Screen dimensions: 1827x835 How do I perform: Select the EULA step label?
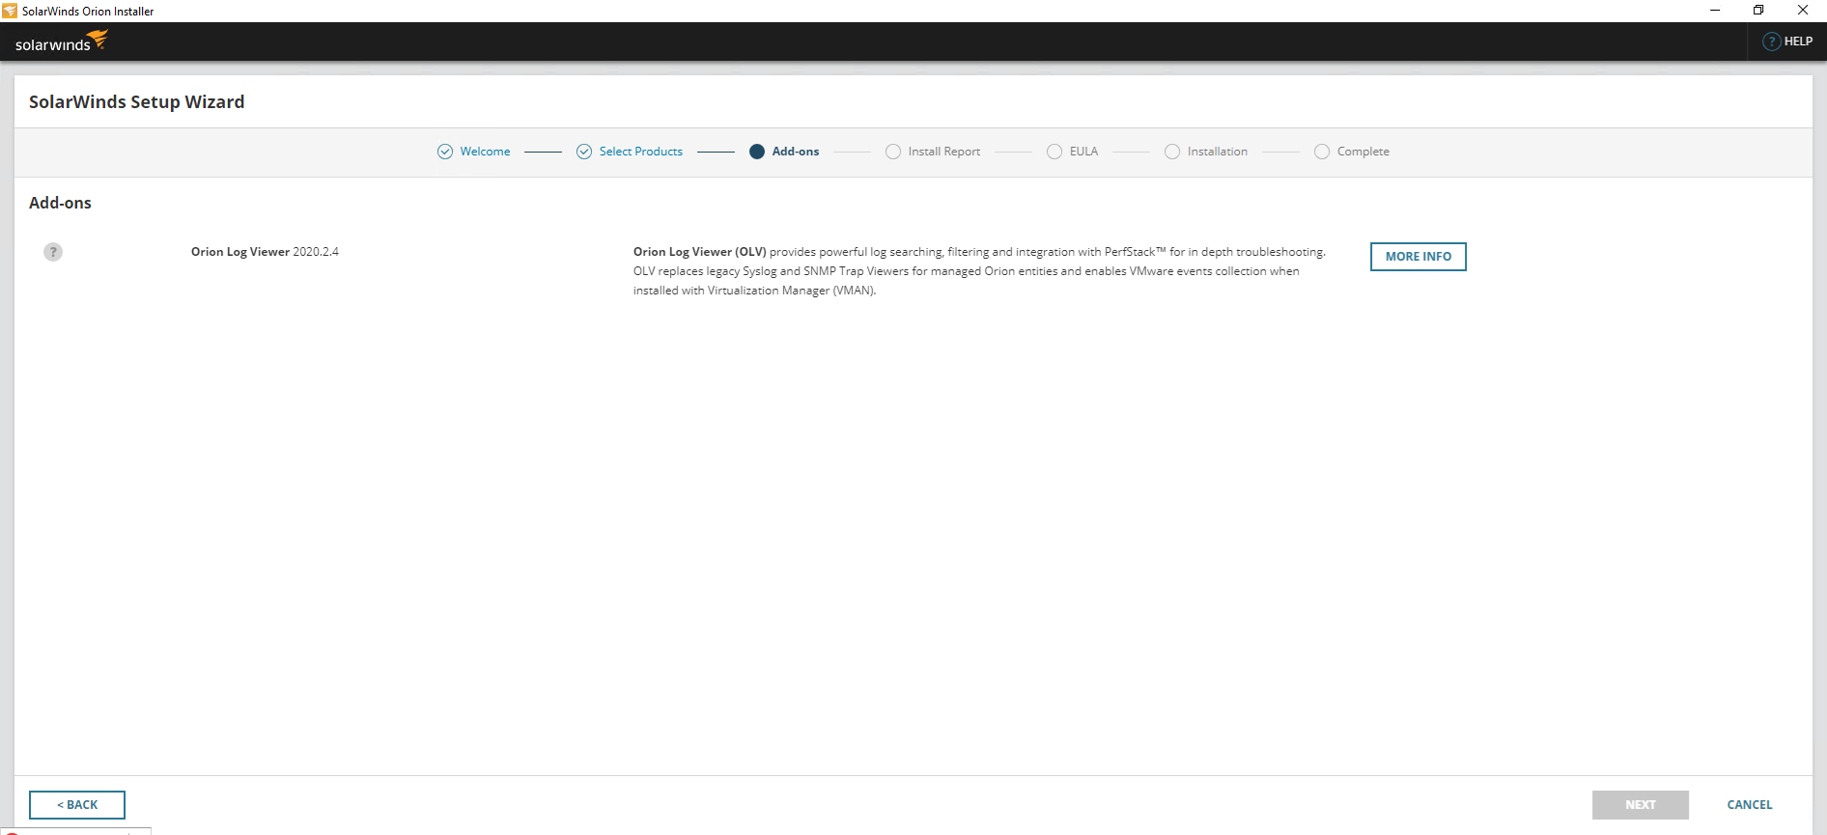pos(1083,152)
